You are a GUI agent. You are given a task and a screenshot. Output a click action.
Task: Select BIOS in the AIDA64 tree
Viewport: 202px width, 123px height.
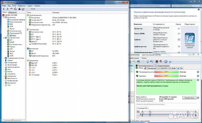click(x=11, y=53)
